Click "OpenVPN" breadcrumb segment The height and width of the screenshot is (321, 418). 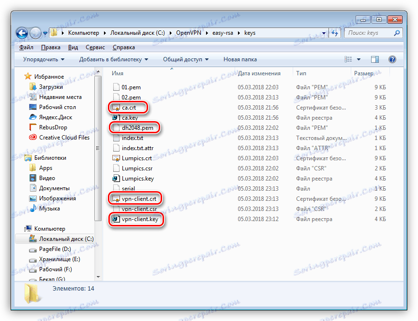tap(189, 33)
